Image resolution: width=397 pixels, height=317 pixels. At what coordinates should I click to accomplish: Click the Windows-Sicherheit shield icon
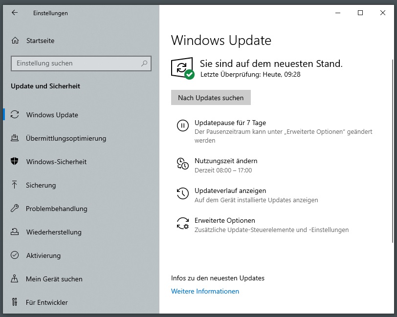click(15, 161)
